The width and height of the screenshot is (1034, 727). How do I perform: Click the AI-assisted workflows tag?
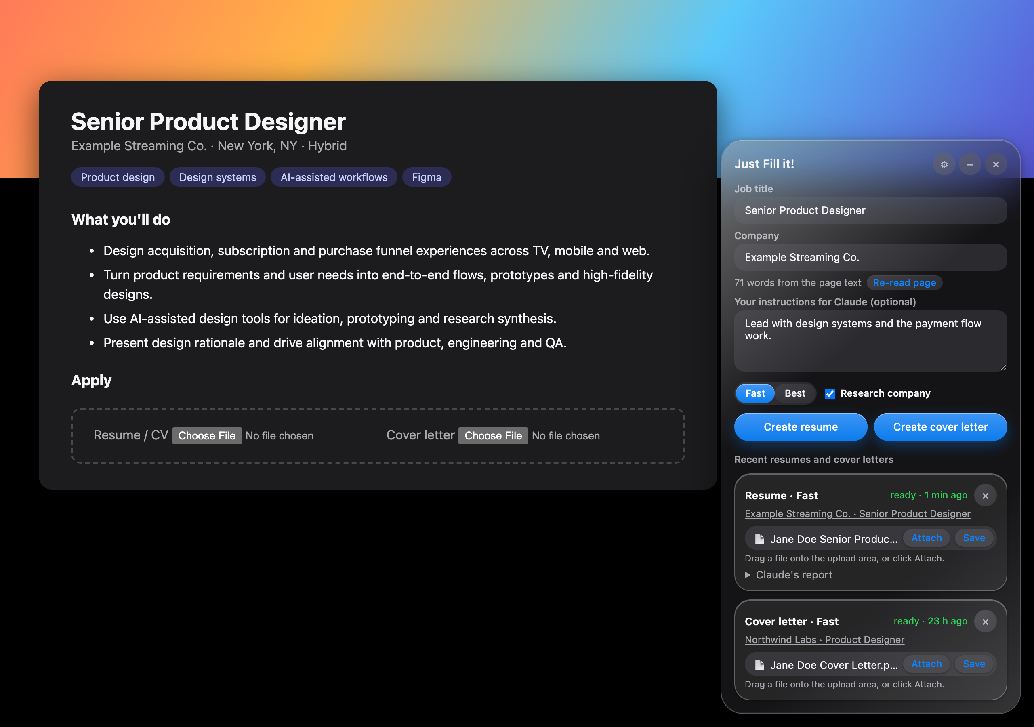click(x=334, y=177)
